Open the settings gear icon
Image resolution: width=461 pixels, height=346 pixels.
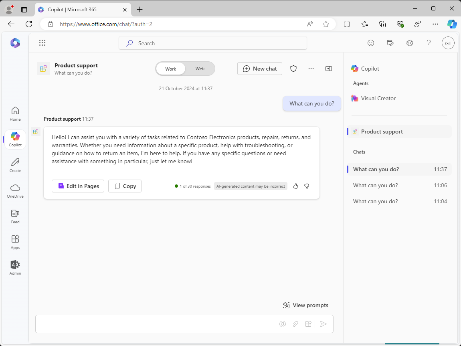point(410,43)
